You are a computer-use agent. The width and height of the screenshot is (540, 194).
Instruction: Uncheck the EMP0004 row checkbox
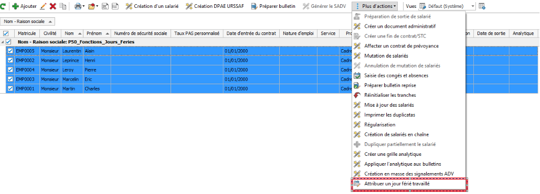pyautogui.click(x=10, y=70)
